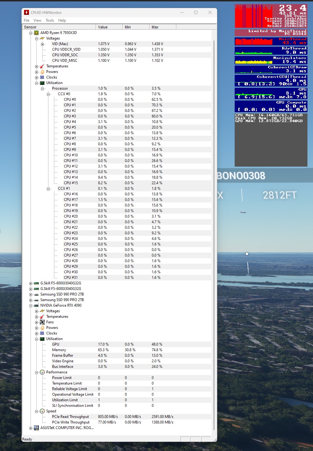Collapse the CPU Voltages node
The width and height of the screenshot is (313, 451).
point(36,38)
